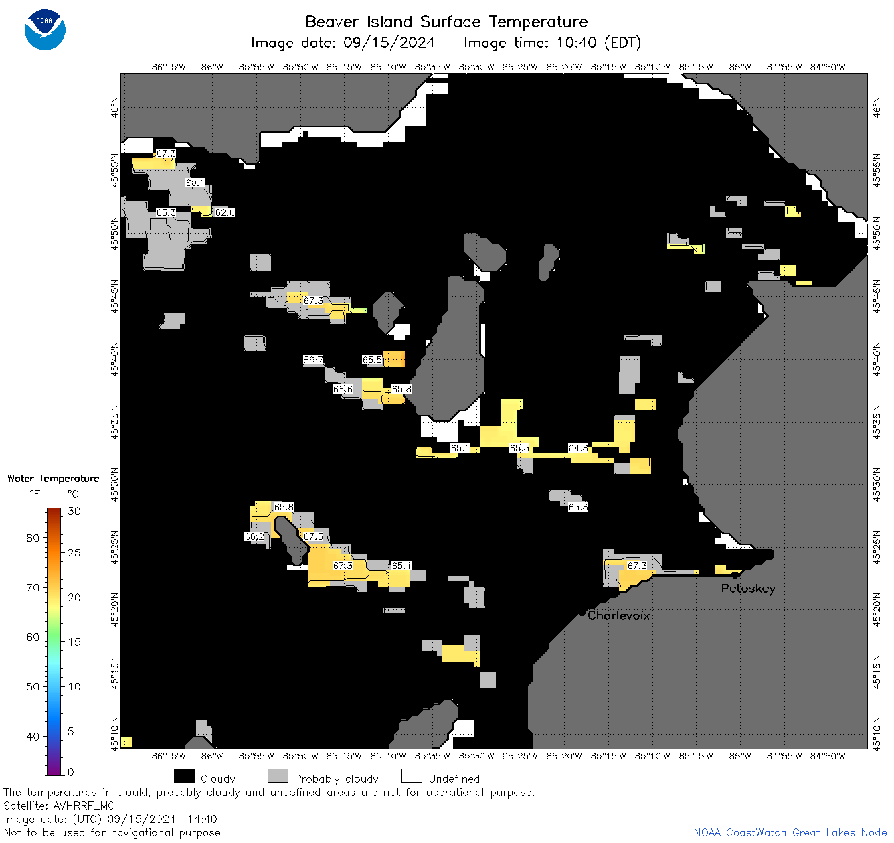Click the 63.3 temperature label
894x843 pixels.
click(166, 212)
